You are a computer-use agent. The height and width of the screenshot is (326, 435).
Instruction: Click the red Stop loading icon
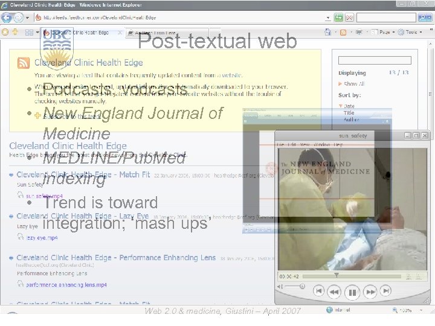[x=349, y=18]
